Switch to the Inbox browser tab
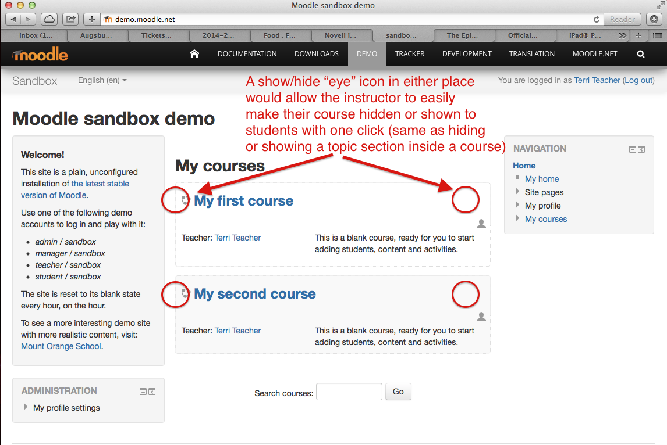667x445 pixels. click(36, 35)
